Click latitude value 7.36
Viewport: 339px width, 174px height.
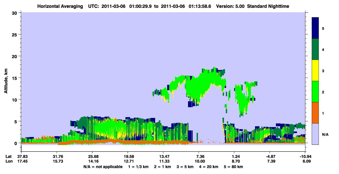[x=199, y=157]
